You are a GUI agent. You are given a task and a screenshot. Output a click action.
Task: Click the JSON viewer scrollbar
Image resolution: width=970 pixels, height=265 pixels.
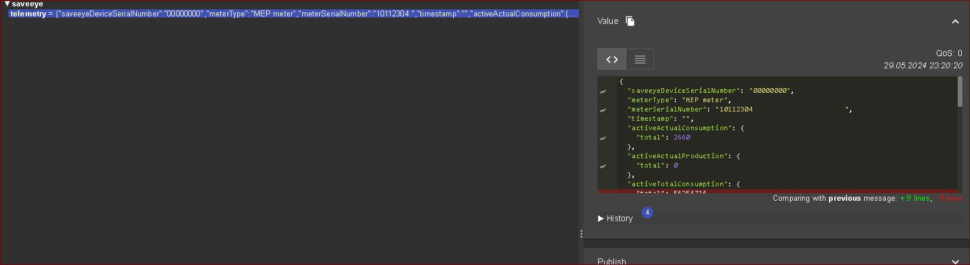pyautogui.click(x=960, y=92)
